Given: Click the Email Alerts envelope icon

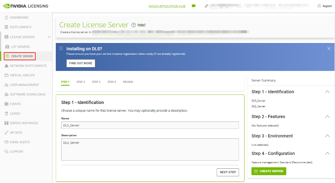Looking at the screenshot, I should [6, 142].
